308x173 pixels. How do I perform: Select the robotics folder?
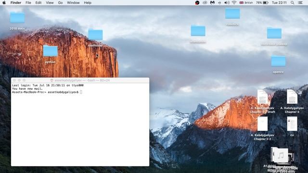point(232,13)
